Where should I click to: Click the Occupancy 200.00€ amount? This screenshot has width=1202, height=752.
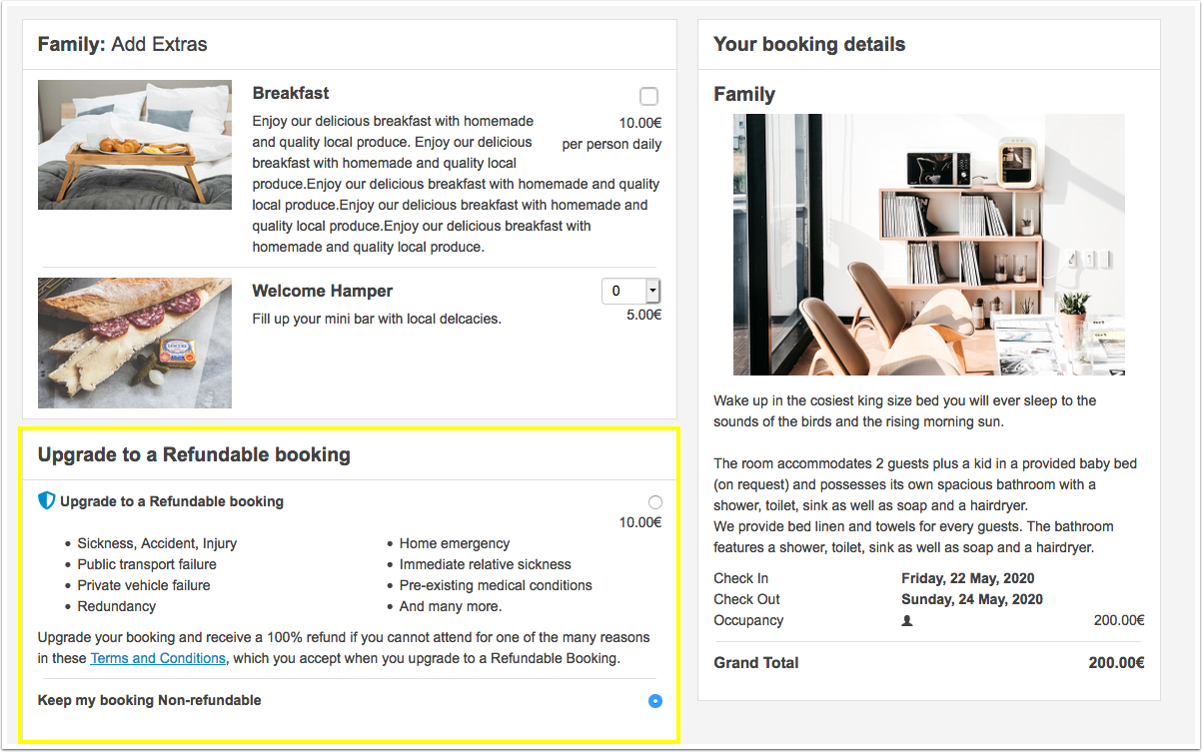pyautogui.click(x=1119, y=620)
